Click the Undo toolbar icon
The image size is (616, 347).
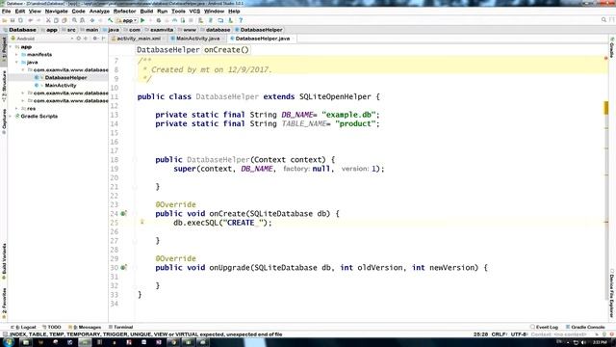[30, 20]
